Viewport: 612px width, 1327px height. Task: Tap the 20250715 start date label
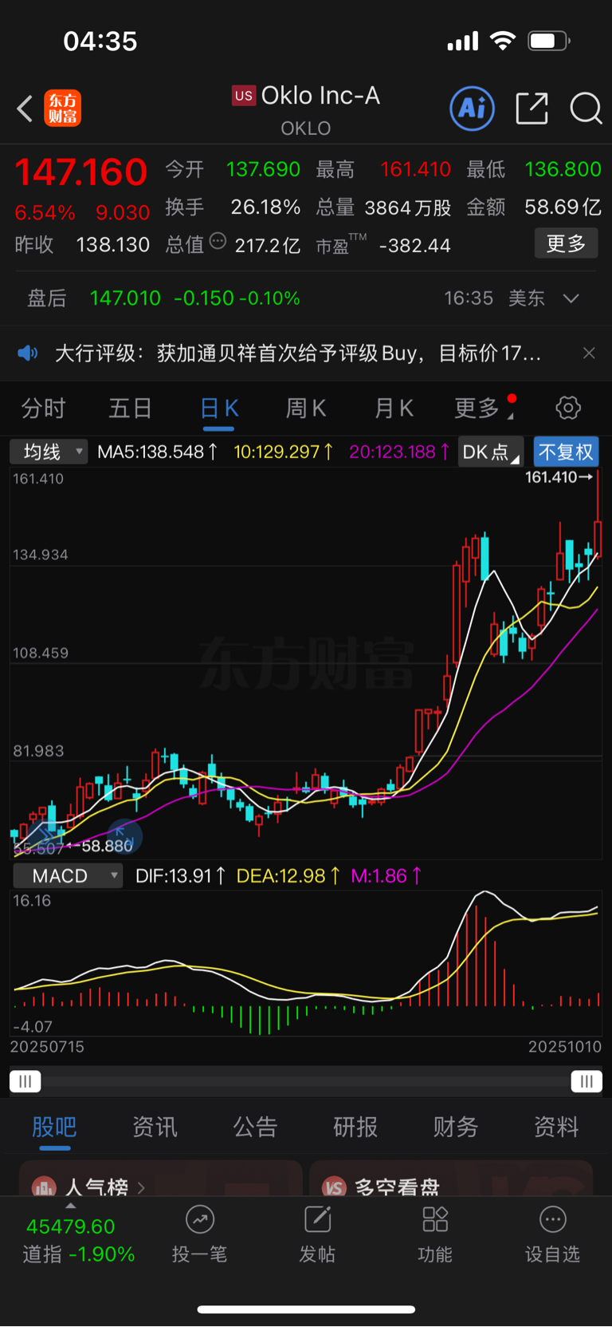pyautogui.click(x=47, y=1046)
